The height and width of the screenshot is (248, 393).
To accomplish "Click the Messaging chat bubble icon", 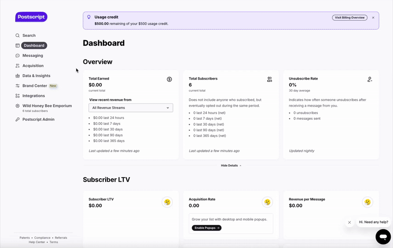I will (18, 55).
